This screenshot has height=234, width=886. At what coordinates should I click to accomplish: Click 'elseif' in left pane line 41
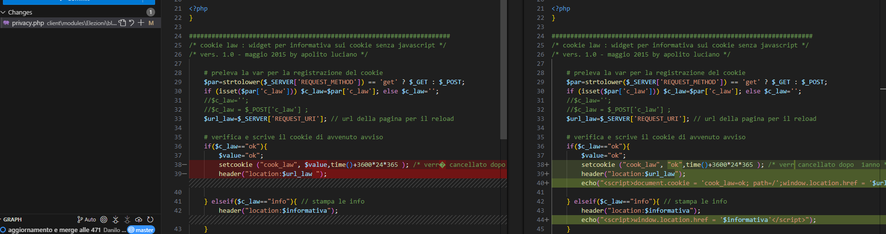coord(222,201)
